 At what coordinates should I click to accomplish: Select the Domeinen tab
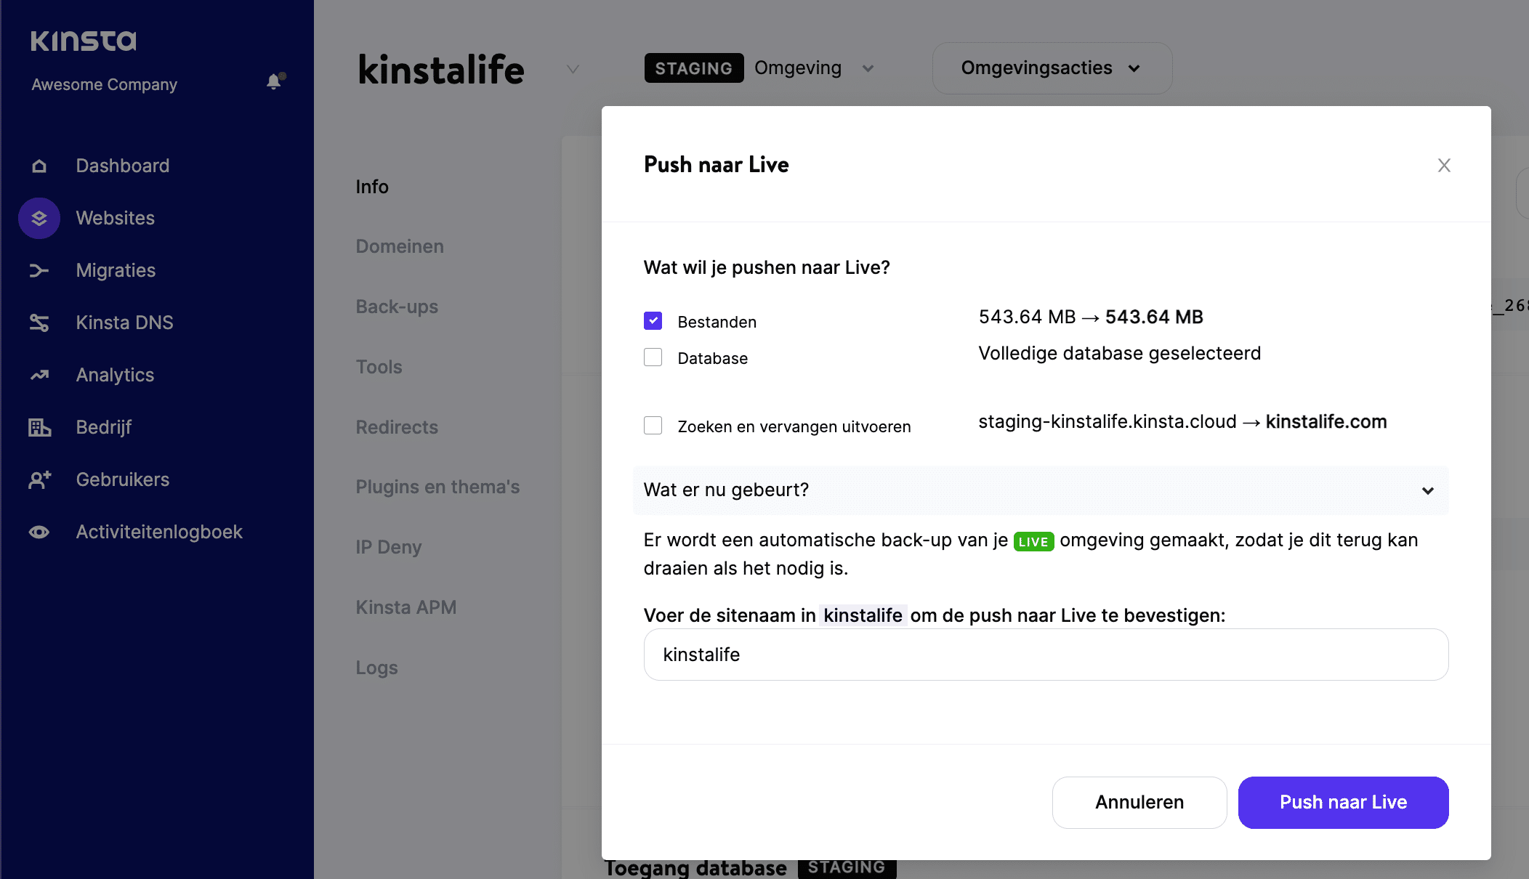(400, 246)
